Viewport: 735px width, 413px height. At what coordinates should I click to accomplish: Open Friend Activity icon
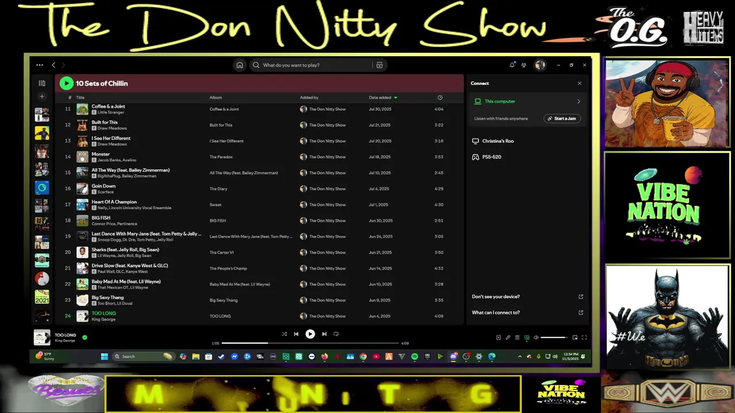[x=524, y=65]
